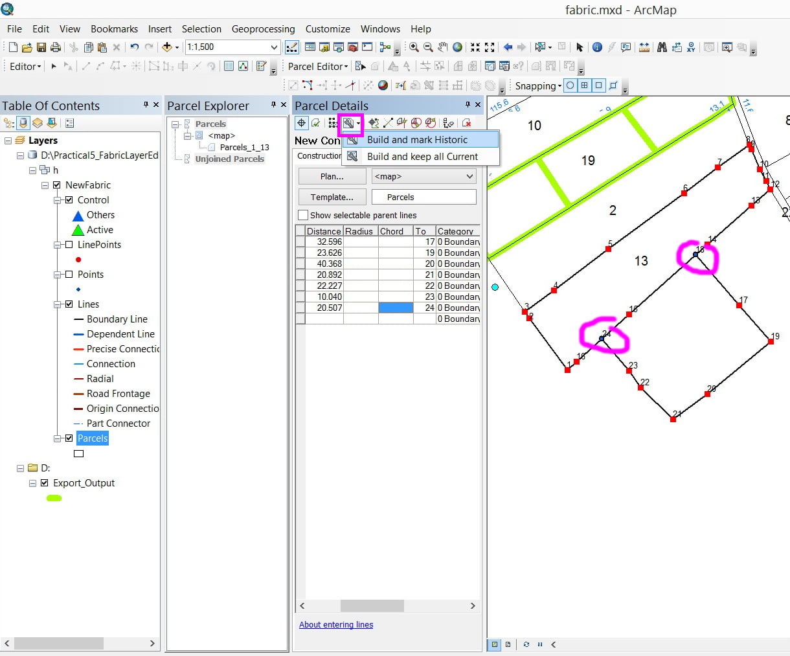Save the map document

tap(41, 47)
